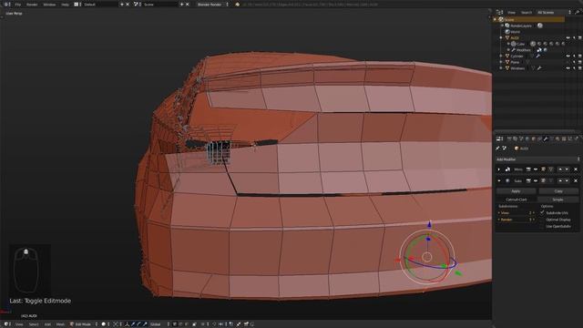Open the Edit Mode selector dropdown
This screenshot has width=583, height=328.
[x=84, y=324]
